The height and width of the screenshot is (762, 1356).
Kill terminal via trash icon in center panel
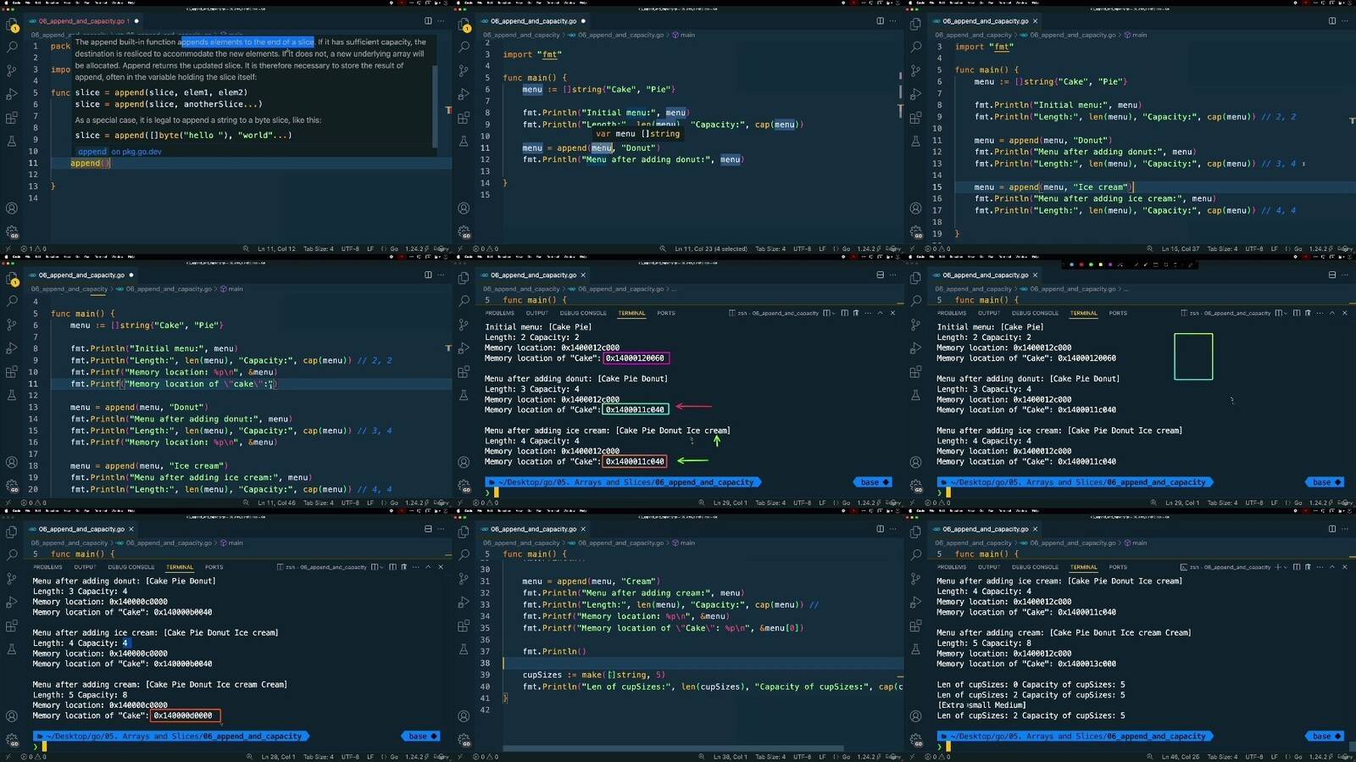point(855,313)
